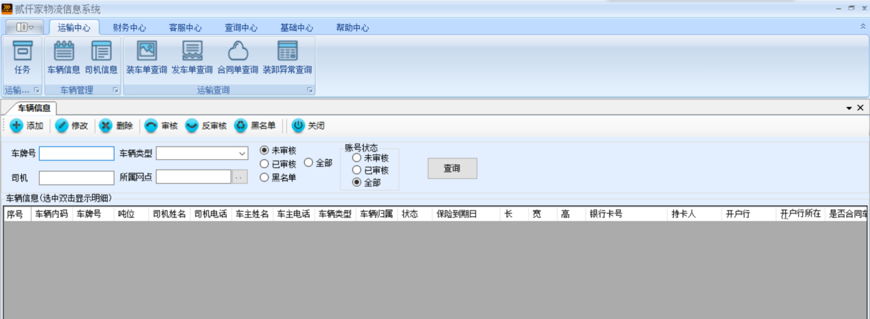Open 装车单查询 loading query icon
The image size is (870, 319).
point(146,58)
